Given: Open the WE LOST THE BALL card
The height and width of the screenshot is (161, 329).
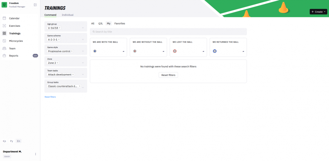Looking at the screenshot, I should (188, 47).
